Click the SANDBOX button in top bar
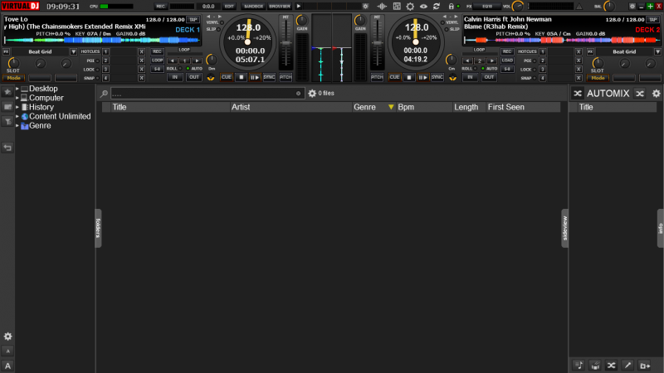 (x=254, y=7)
